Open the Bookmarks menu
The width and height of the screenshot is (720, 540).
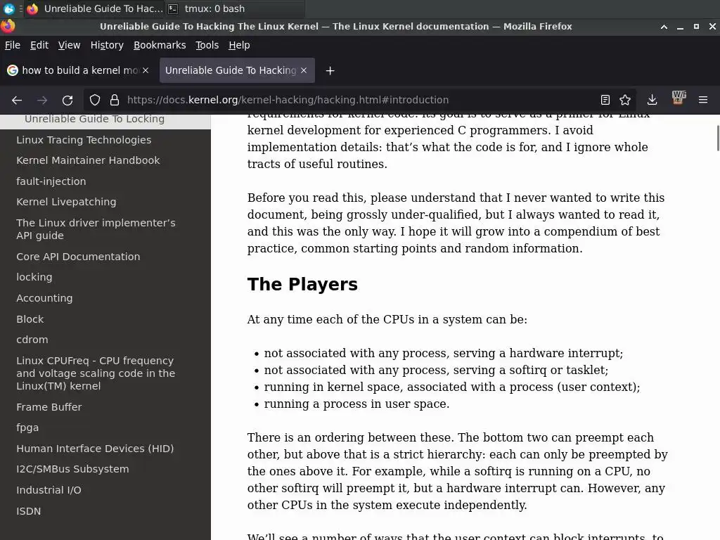coord(160,45)
